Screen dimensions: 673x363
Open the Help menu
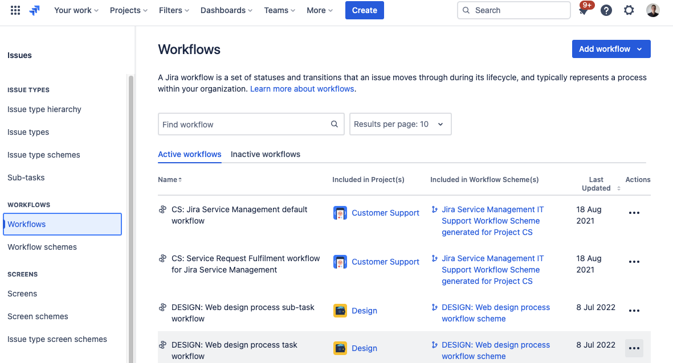tap(606, 10)
